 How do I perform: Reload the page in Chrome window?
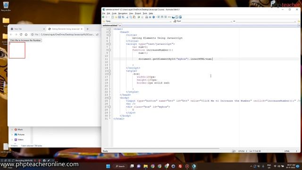point(21,34)
